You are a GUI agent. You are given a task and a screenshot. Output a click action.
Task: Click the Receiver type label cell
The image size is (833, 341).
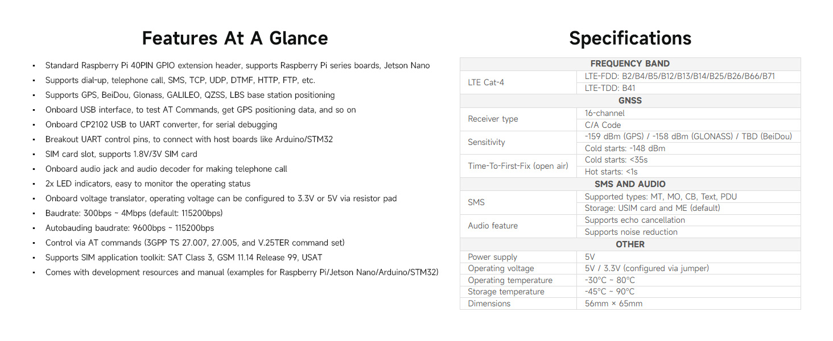(518, 119)
